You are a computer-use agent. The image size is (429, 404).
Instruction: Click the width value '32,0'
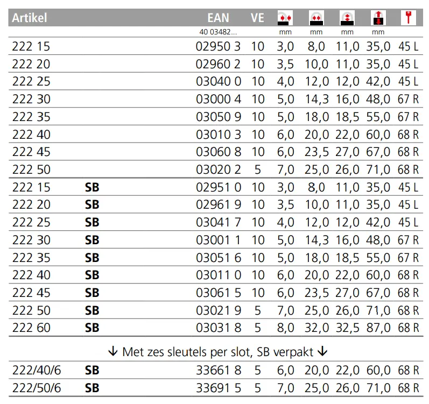point(317,328)
